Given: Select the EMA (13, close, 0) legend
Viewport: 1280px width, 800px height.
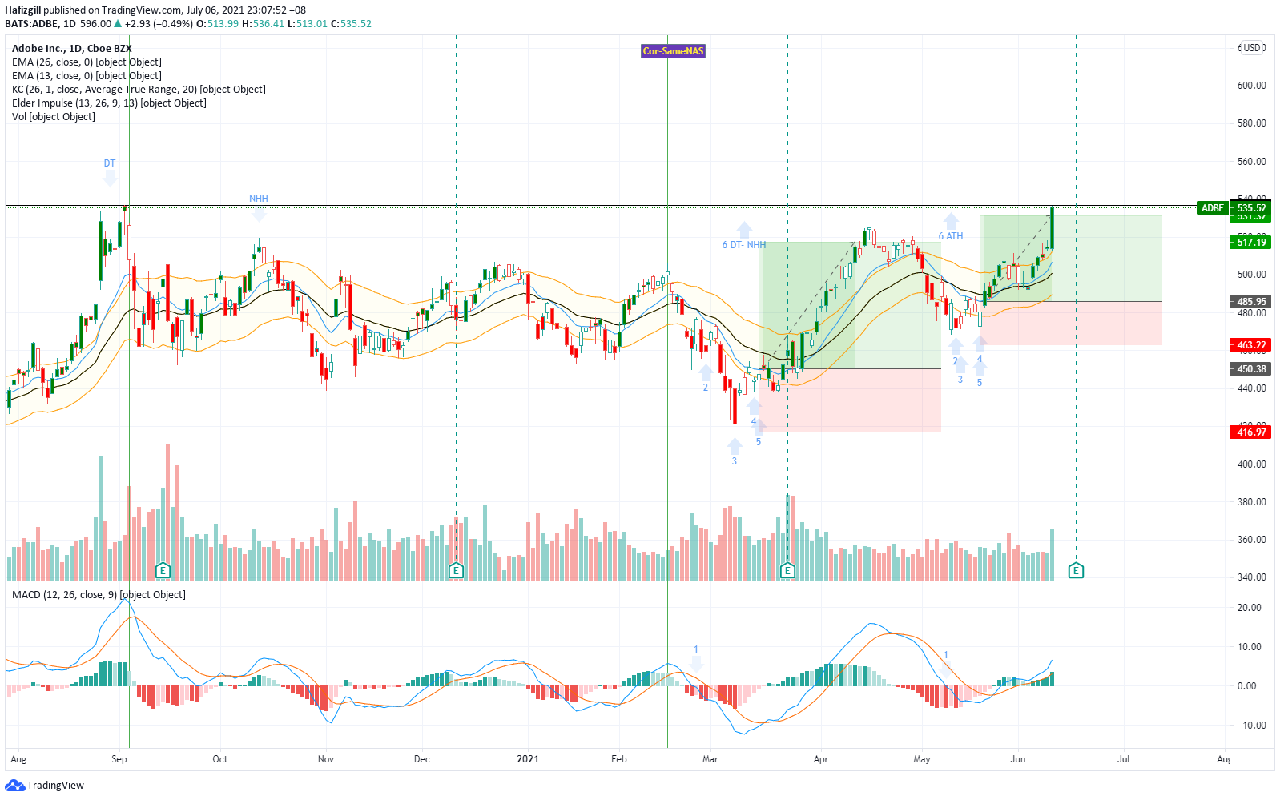Looking at the screenshot, I should tap(87, 76).
